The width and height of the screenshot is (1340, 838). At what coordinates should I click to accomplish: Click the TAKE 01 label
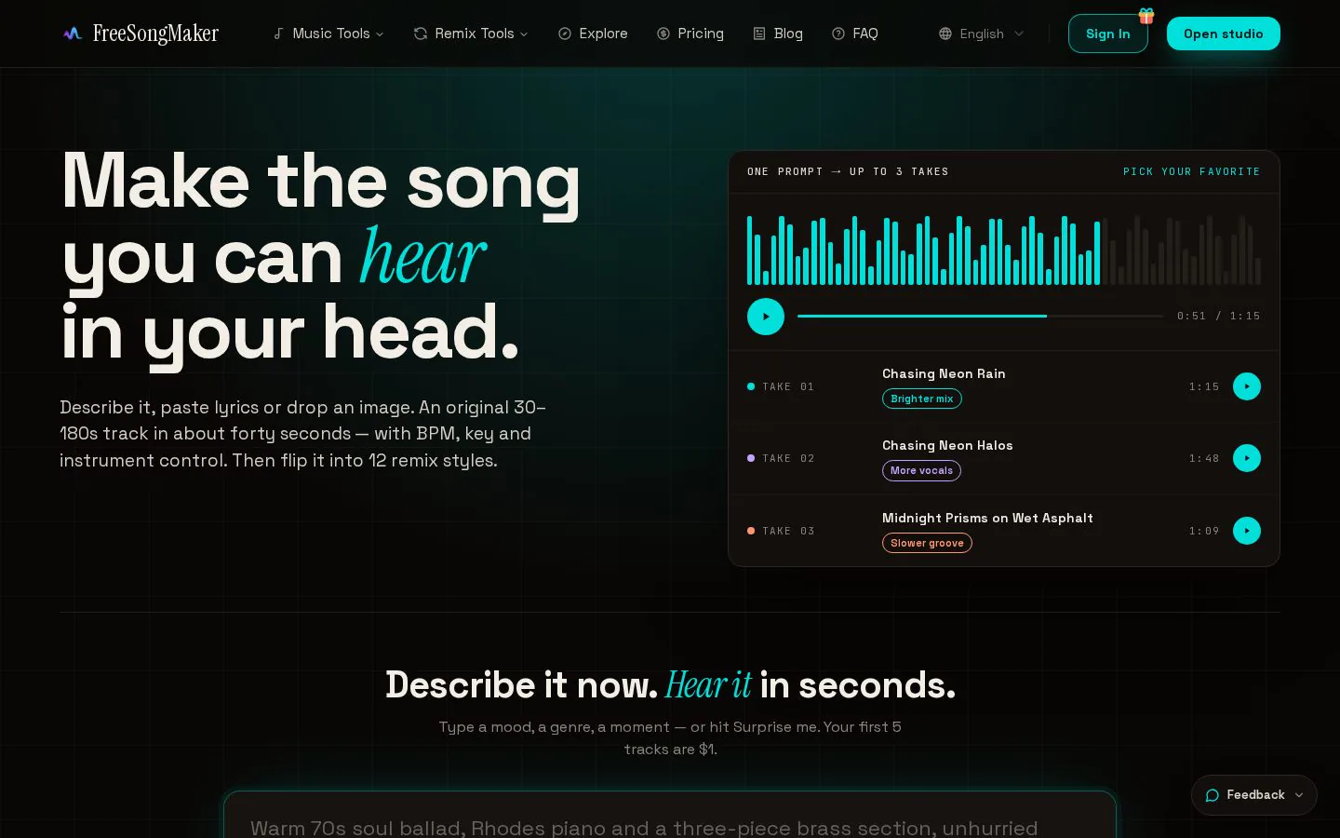tap(788, 386)
